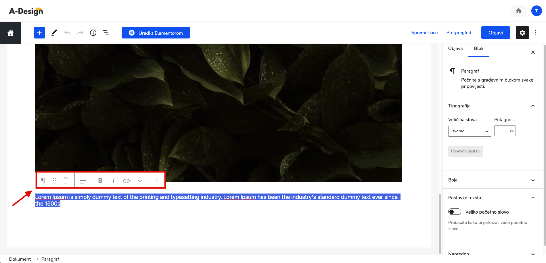Enable the Veliko početno slovo switch
This screenshot has width=546, height=263.
455,212
